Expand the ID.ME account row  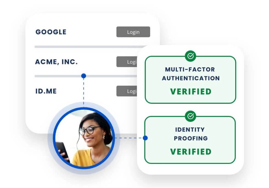point(82,91)
